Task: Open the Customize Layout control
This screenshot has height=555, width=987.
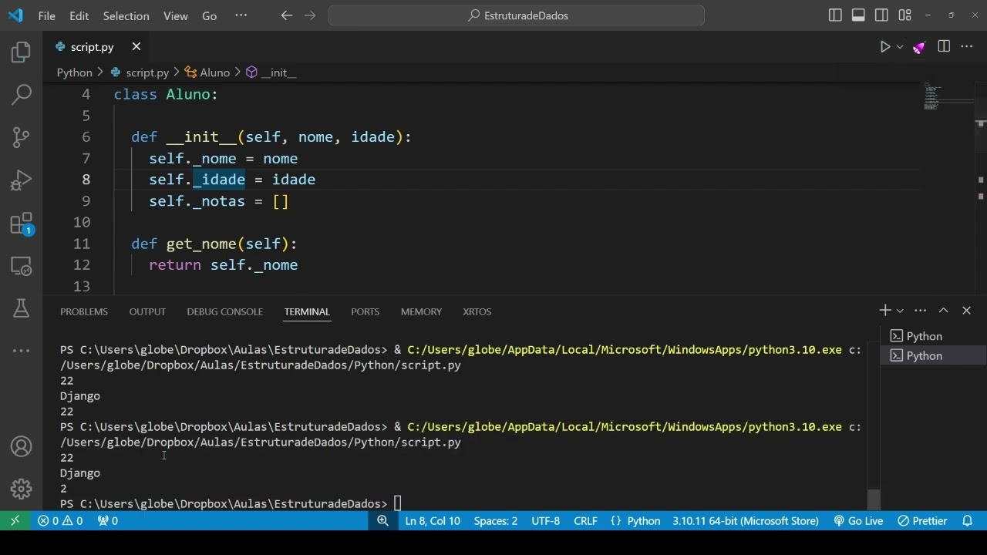Action: point(904,15)
